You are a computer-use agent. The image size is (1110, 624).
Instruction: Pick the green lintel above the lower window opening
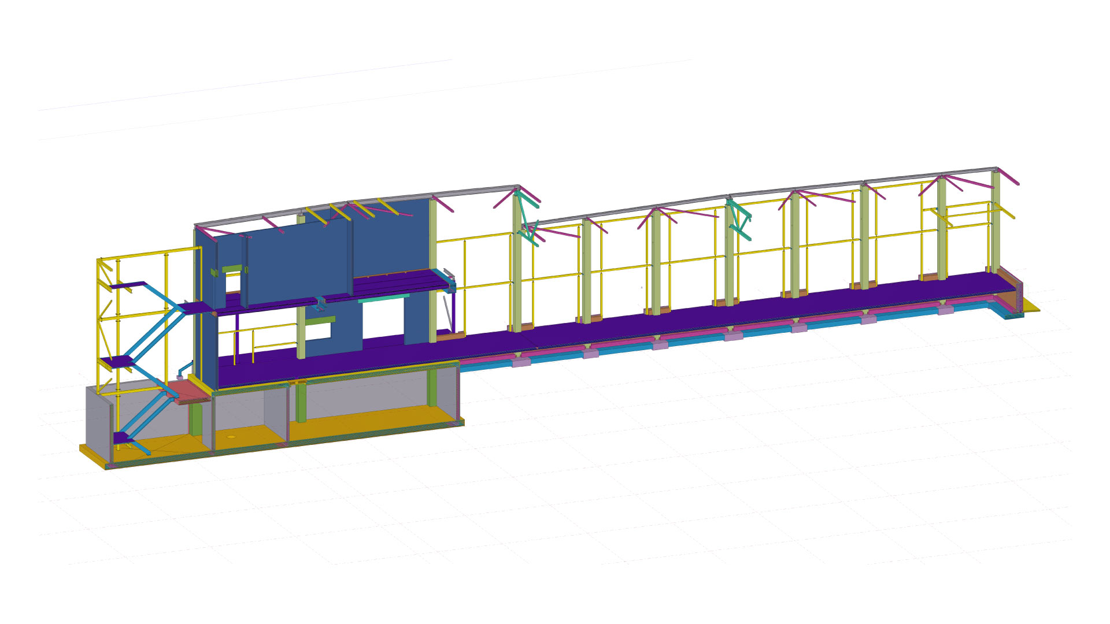[320, 320]
